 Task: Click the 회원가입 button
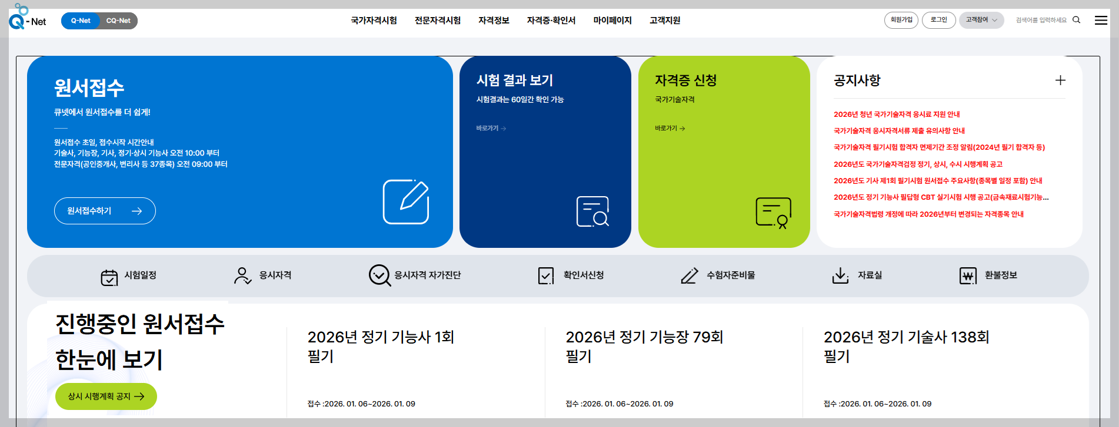coord(901,20)
